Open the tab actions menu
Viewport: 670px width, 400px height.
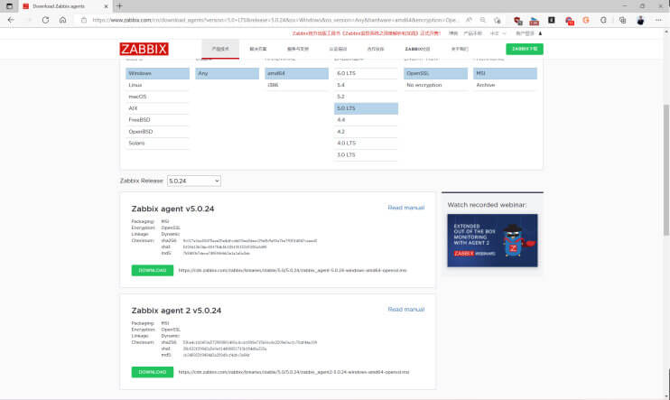pos(9,6)
